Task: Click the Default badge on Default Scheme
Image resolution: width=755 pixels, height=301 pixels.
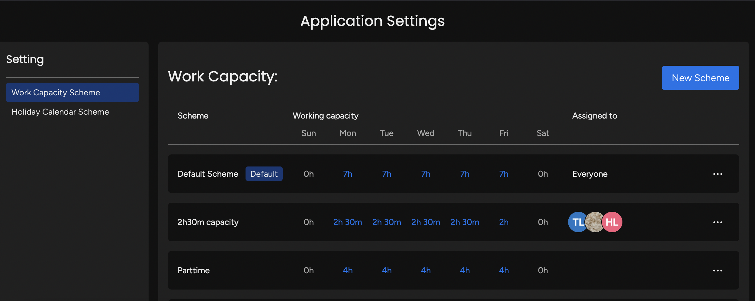Action: click(264, 174)
